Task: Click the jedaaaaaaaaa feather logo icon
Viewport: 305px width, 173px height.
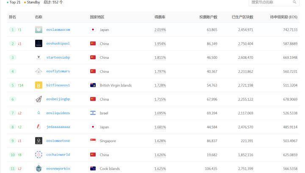Action: 39,127
